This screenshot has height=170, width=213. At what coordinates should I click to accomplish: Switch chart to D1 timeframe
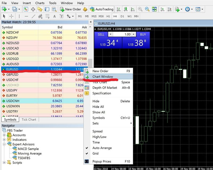[122, 16]
